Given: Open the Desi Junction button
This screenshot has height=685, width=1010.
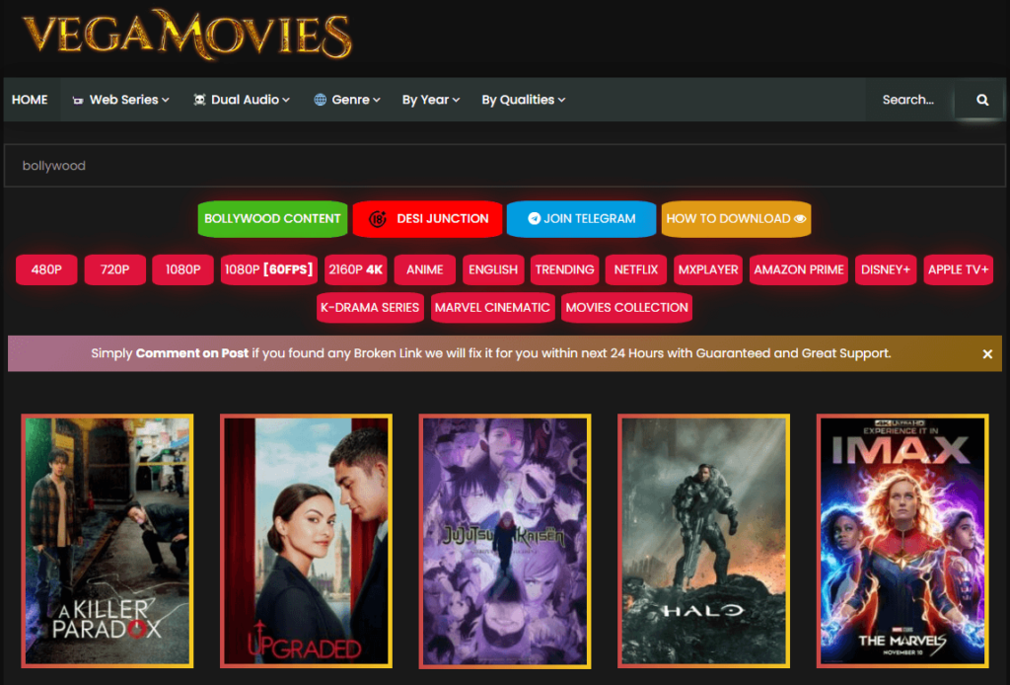Looking at the screenshot, I should click(427, 218).
